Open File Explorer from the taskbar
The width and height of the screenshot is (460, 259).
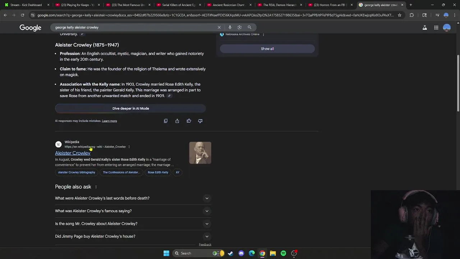(273, 253)
